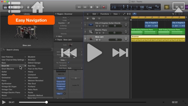
Task: Open the Smart Controls knob button
Action: point(28,7)
